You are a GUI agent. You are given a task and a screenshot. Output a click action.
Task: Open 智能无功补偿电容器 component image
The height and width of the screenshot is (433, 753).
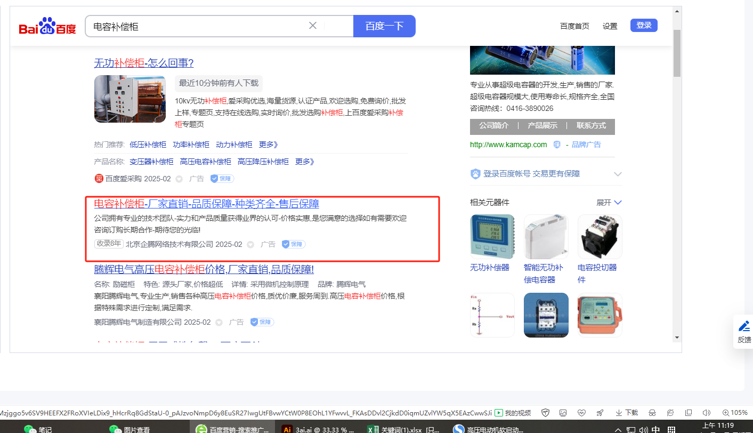[546, 237]
